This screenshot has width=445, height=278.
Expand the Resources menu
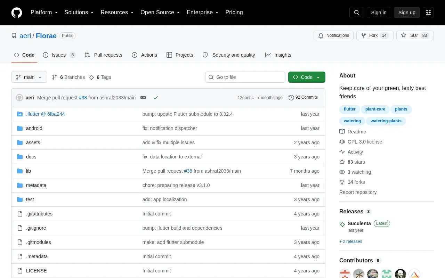pos(117,13)
